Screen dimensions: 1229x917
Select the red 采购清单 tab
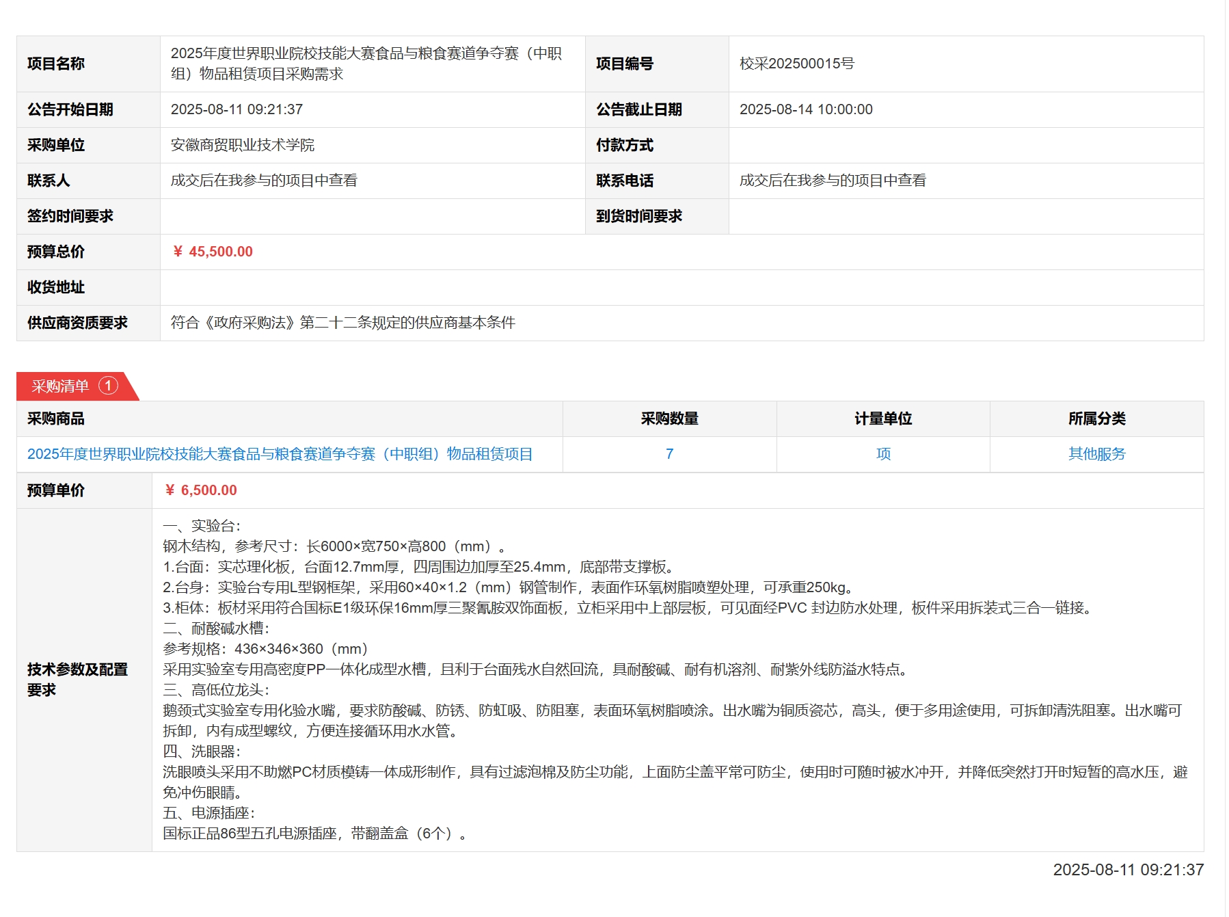60,386
